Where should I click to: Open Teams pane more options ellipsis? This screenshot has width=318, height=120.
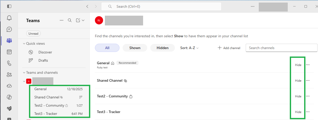tap(61, 20)
